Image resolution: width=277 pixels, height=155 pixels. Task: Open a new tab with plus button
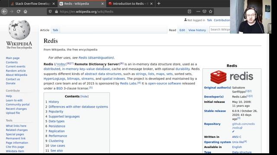(159, 3)
